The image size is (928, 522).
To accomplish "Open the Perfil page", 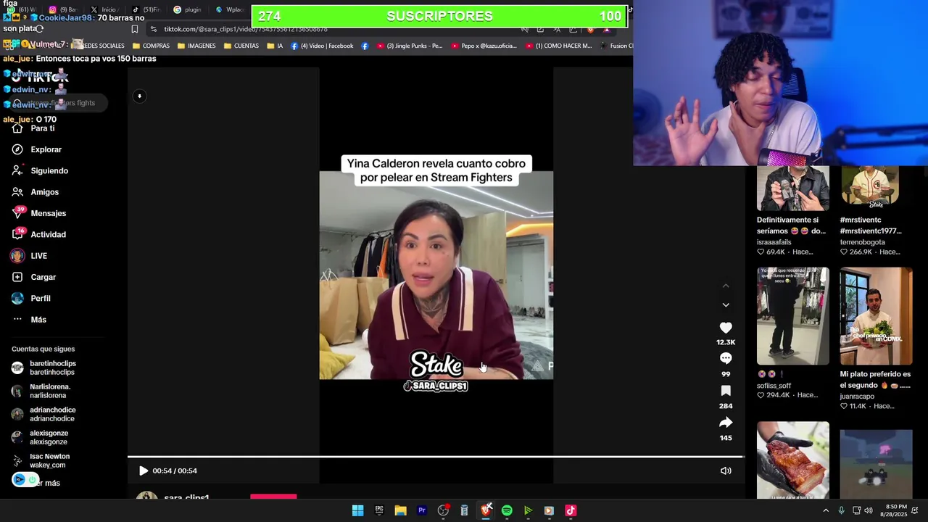I will pos(31,298).
